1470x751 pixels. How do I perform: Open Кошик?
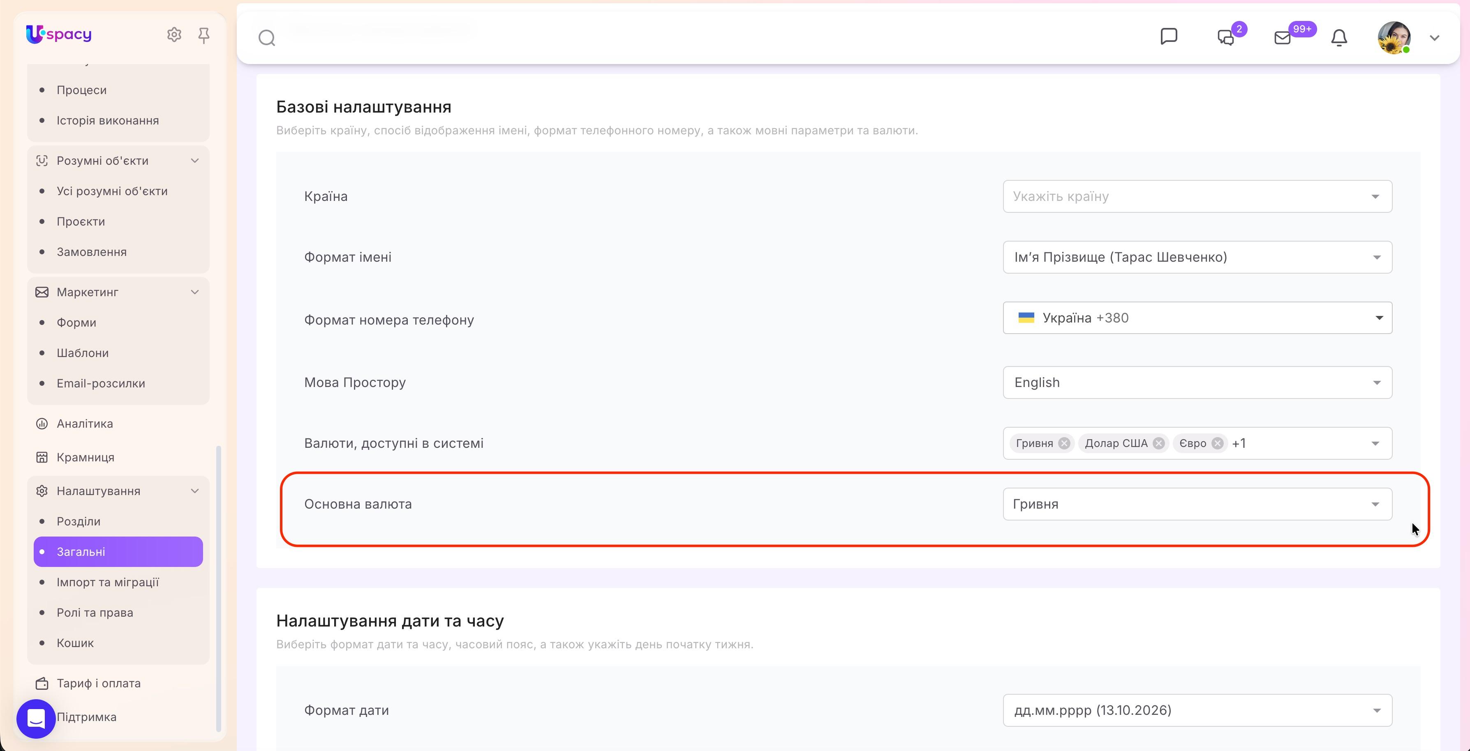(75, 643)
